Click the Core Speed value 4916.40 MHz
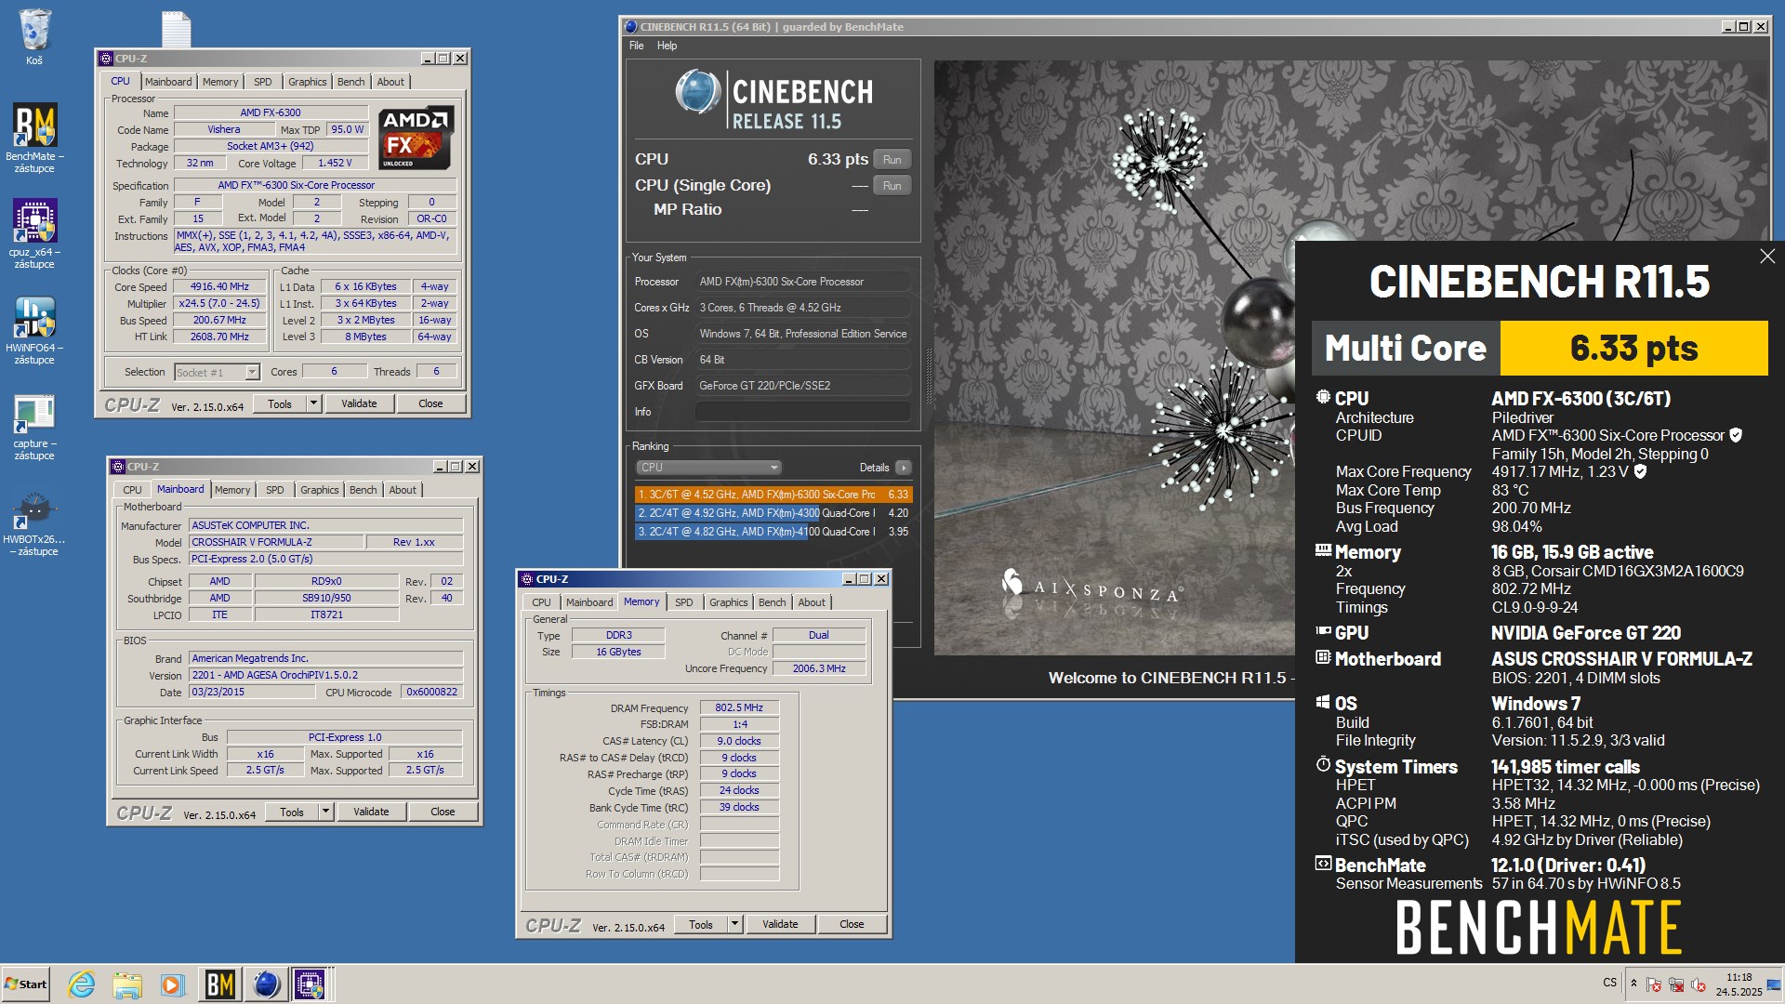Image resolution: width=1785 pixels, height=1004 pixels. tap(220, 287)
